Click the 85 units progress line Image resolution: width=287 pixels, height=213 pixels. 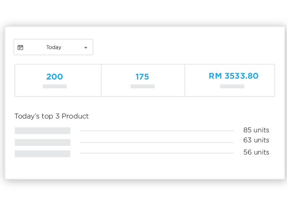pyautogui.click(x=157, y=131)
